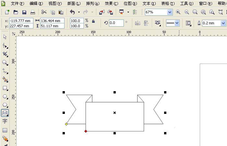Open the 编辑(E) menu

[36, 3]
